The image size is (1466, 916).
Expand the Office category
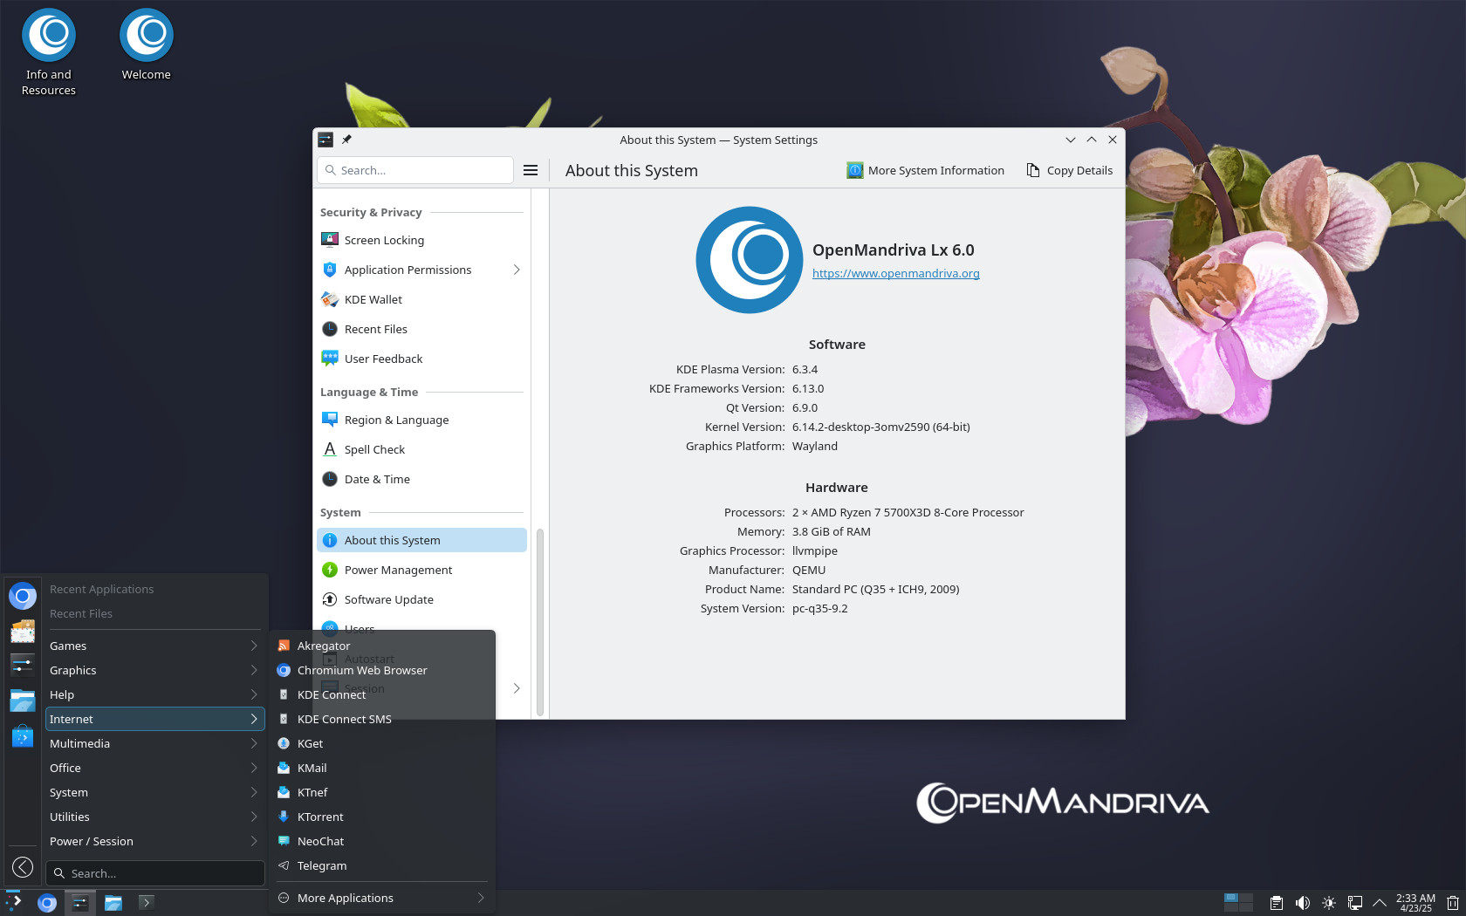click(154, 768)
